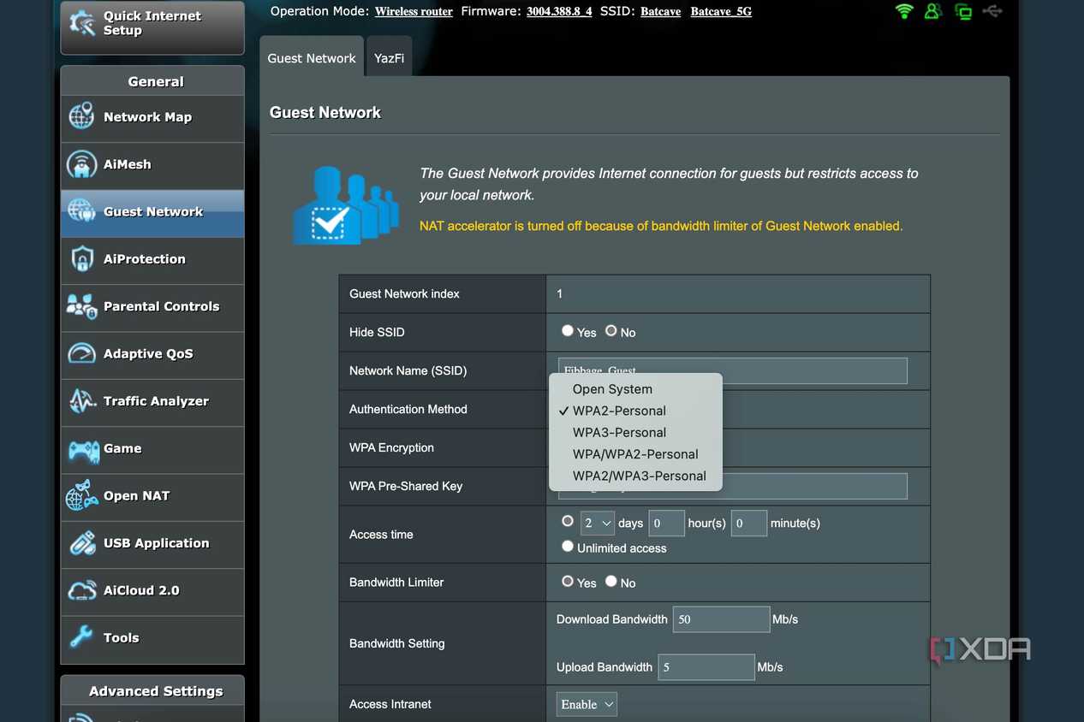Viewport: 1084px width, 722px height.
Task: Click the Guest Network globe icon
Action: (x=81, y=211)
